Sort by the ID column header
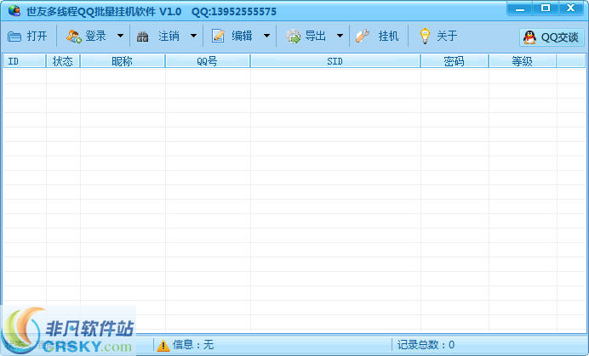 pyautogui.click(x=25, y=61)
